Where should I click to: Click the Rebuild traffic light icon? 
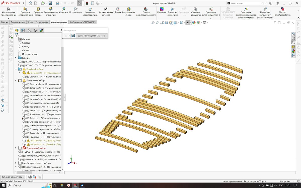pyautogui.click(x=87, y=3)
